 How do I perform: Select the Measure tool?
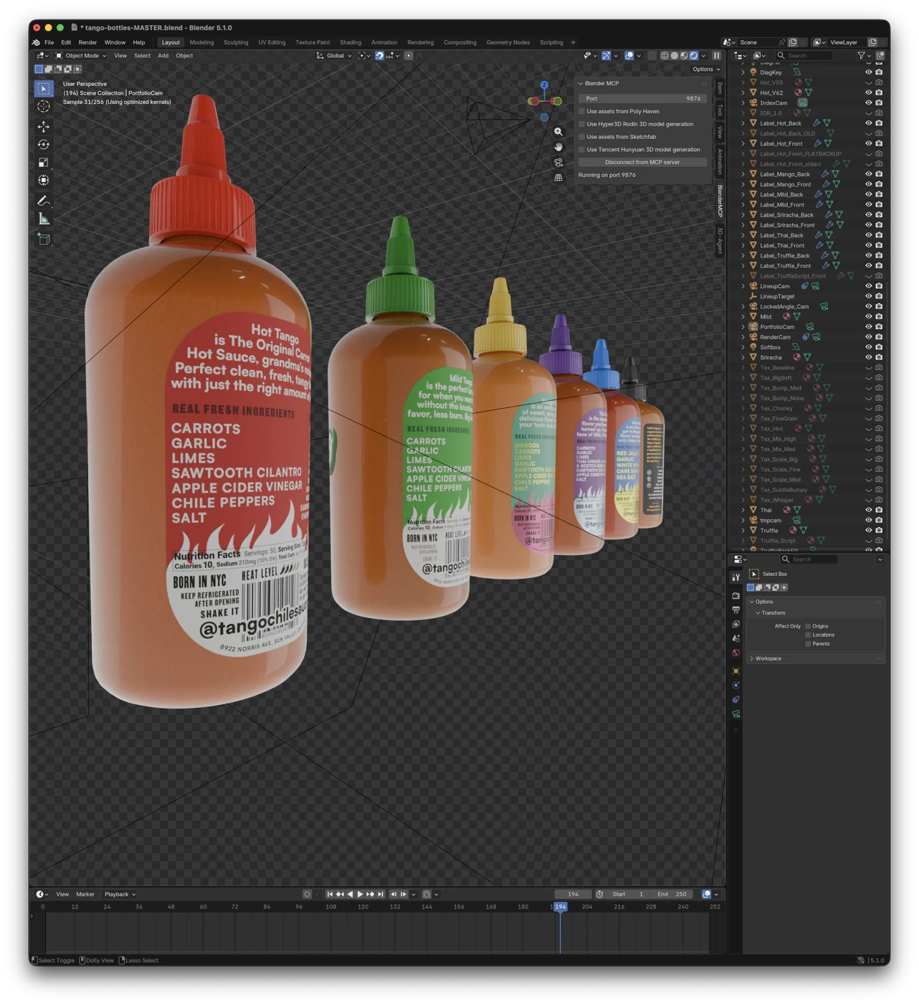[44, 219]
